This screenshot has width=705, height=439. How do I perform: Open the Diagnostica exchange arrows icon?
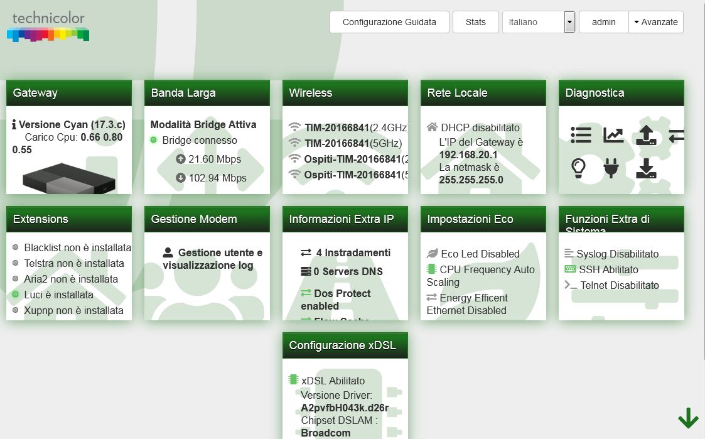[676, 135]
